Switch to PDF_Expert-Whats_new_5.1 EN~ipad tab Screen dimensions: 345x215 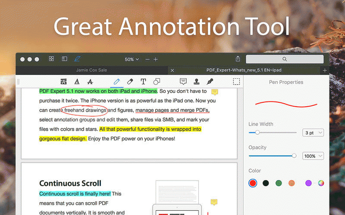click(x=244, y=70)
